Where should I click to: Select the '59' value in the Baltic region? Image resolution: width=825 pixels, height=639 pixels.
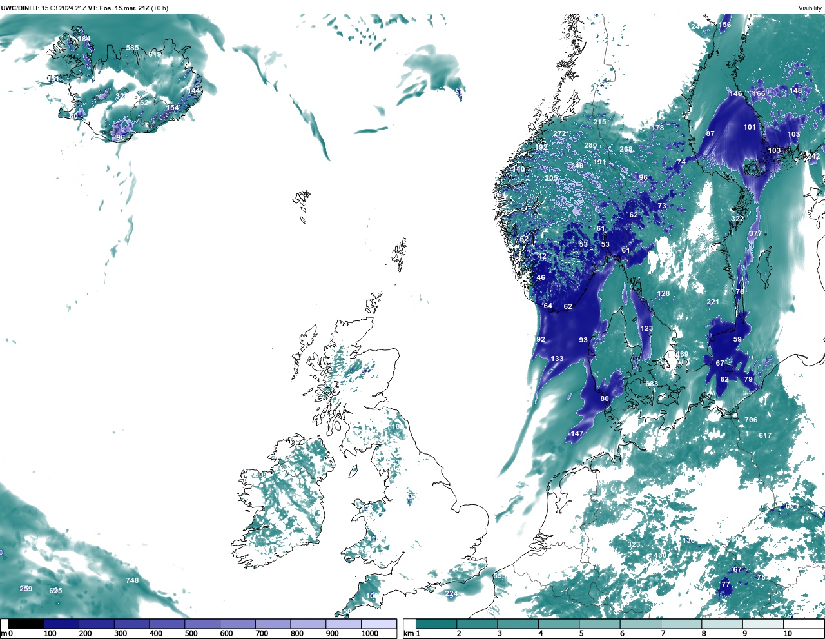click(x=737, y=339)
